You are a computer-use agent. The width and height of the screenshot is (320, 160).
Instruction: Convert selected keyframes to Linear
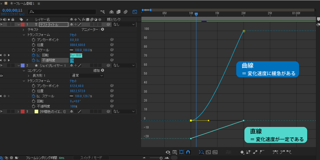[x=255, y=152]
